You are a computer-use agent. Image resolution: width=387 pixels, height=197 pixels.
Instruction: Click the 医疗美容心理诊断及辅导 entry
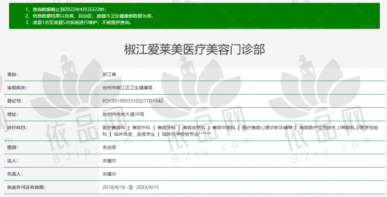coord(267,127)
